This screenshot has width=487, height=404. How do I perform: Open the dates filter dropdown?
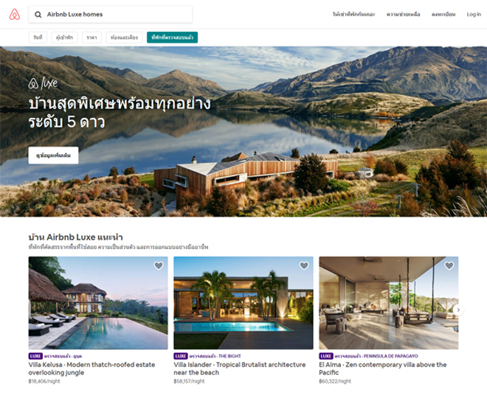pyautogui.click(x=38, y=38)
